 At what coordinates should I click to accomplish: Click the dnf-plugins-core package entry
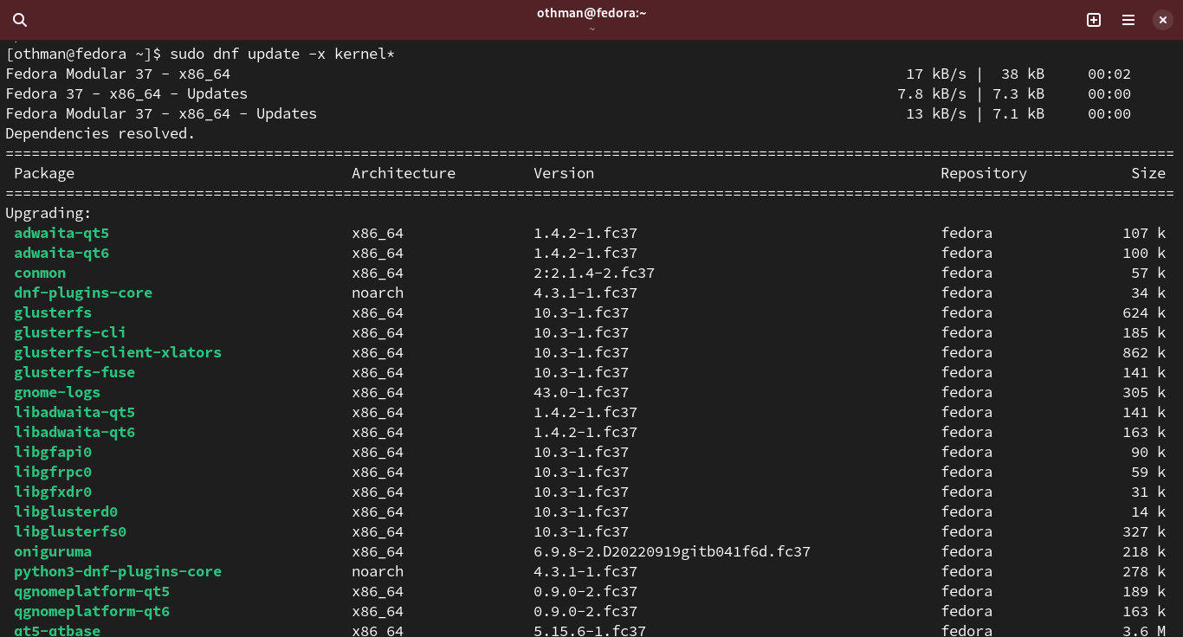pyautogui.click(x=83, y=293)
